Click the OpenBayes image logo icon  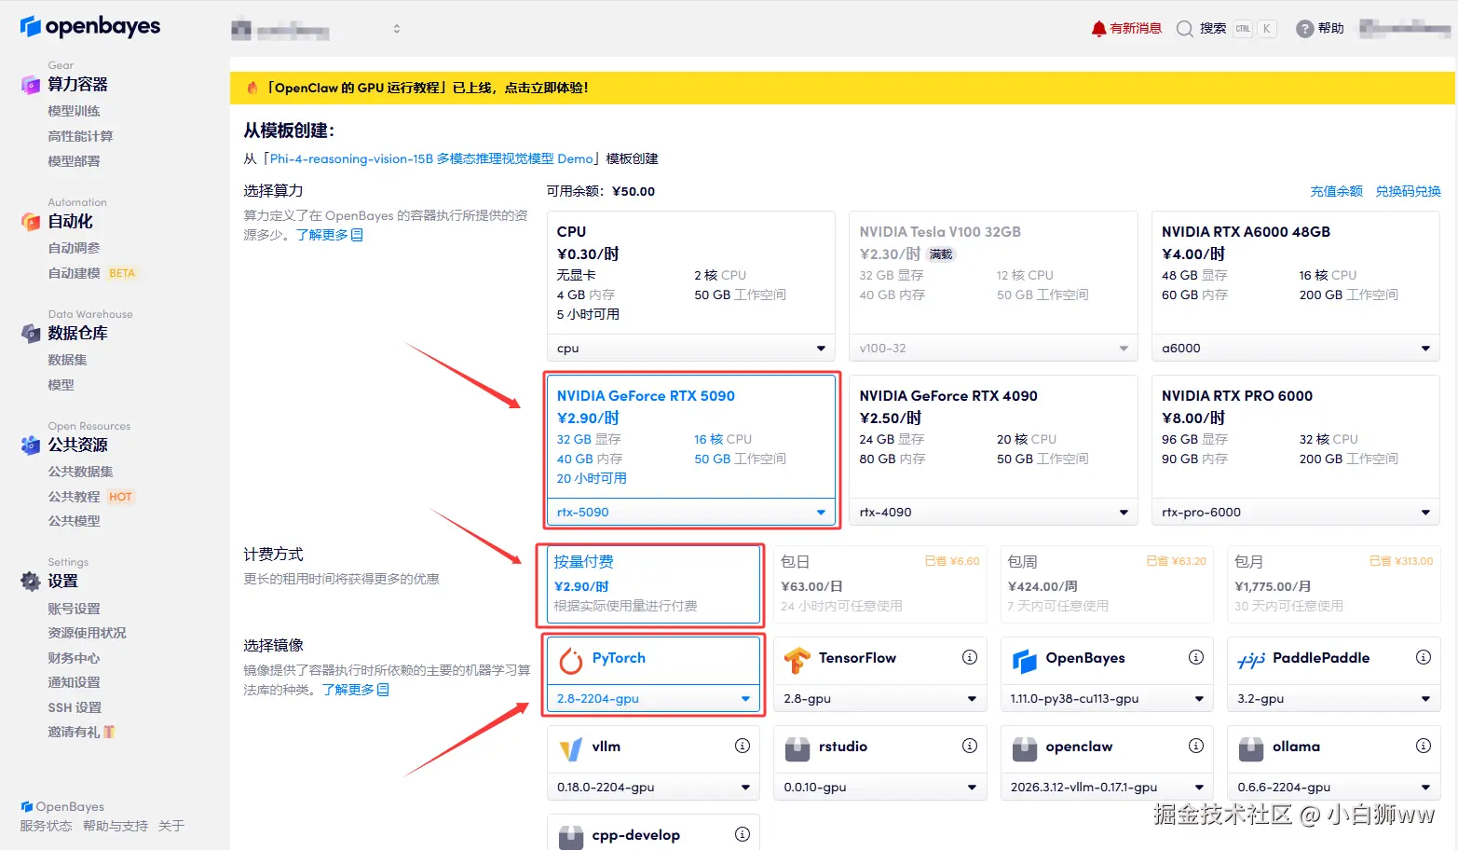1025,660
